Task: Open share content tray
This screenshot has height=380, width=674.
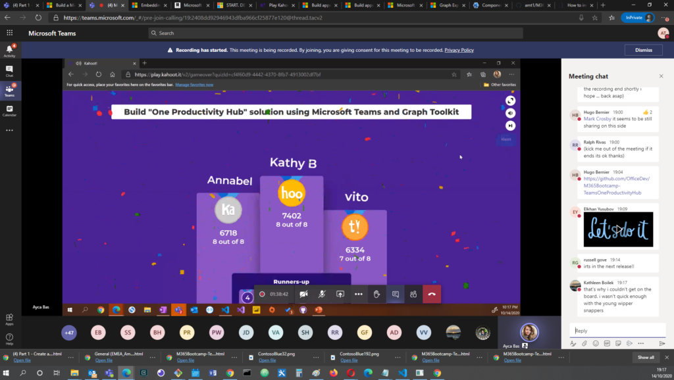Action: click(340, 294)
